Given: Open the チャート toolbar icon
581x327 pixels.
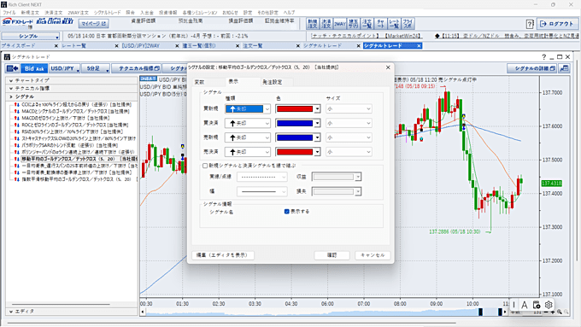Looking at the screenshot, I should (x=380, y=24).
